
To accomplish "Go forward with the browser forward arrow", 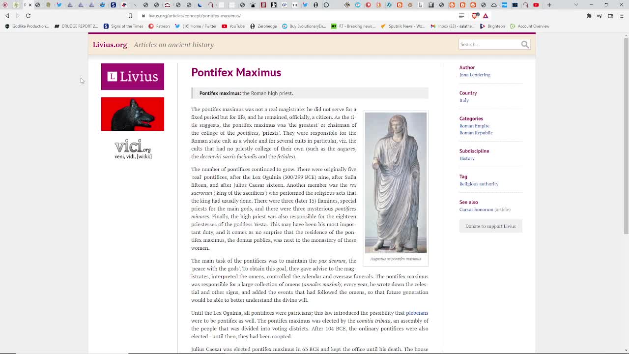I will (x=17, y=16).
